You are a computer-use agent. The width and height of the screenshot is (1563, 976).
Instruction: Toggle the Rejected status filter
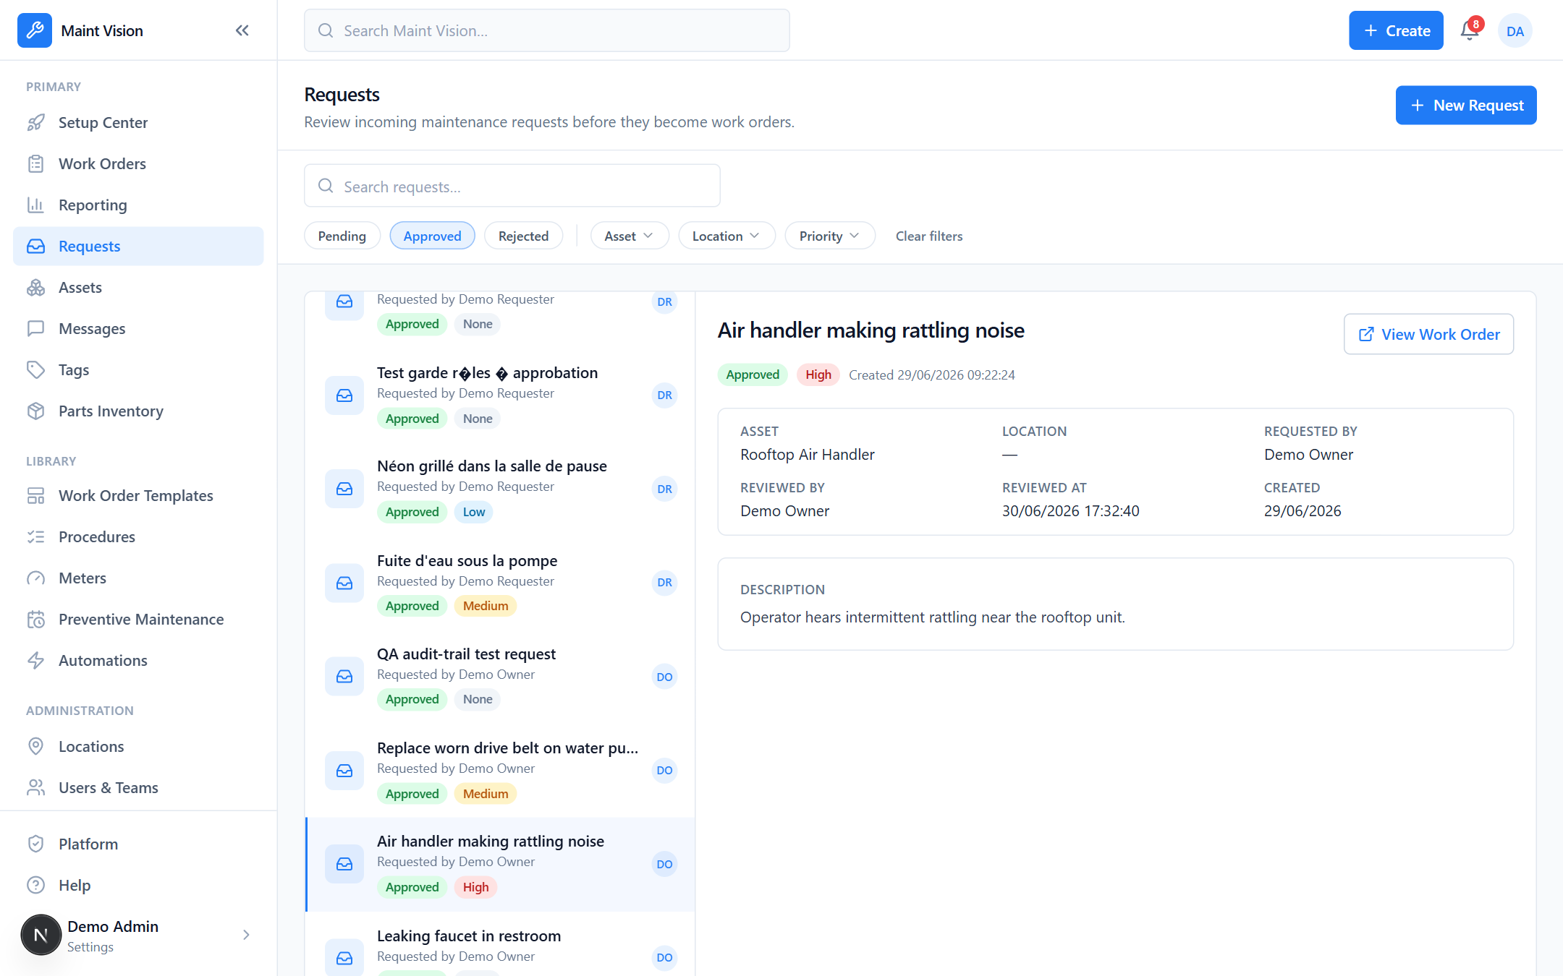pos(523,236)
